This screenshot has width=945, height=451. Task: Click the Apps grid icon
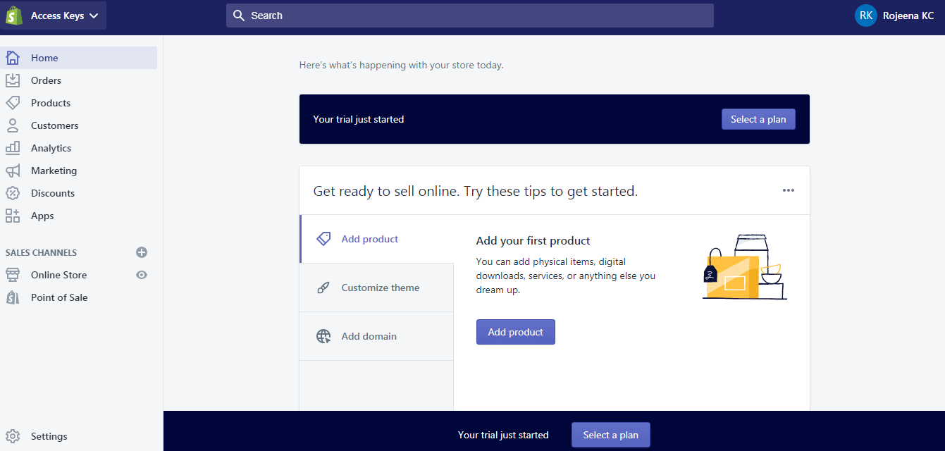tap(13, 216)
